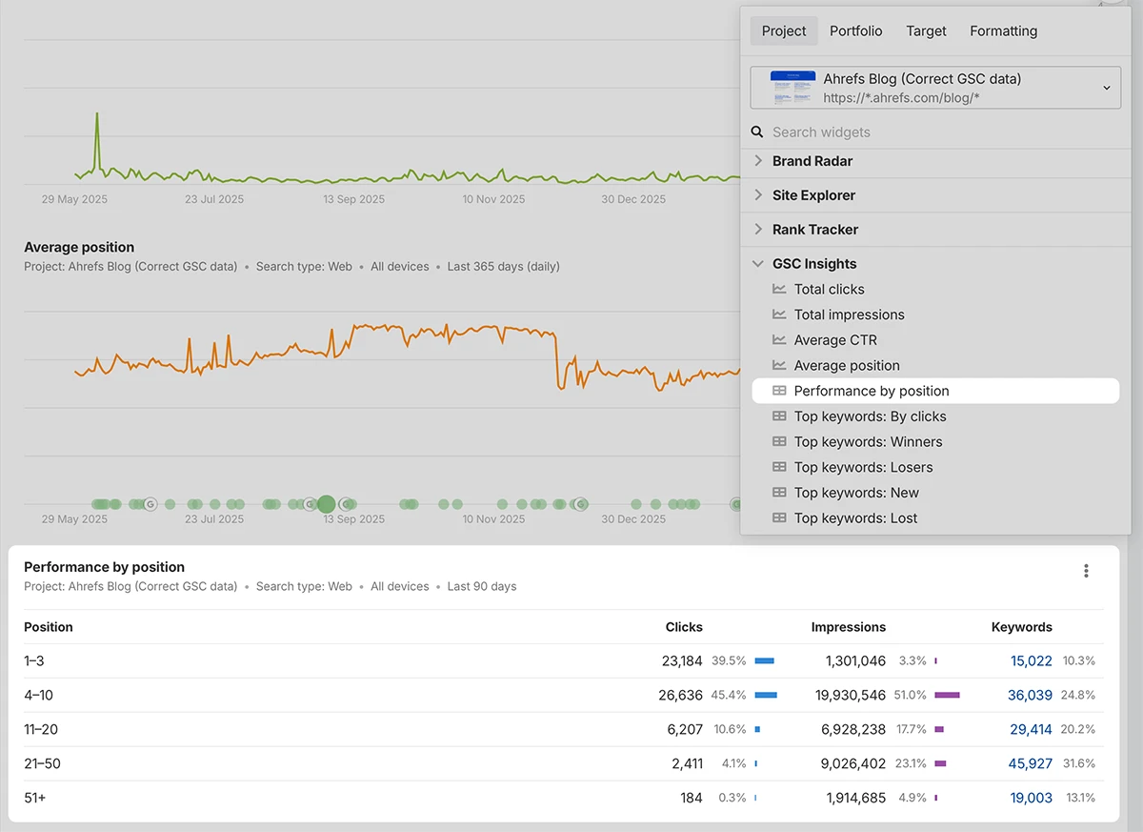1143x832 pixels.
Task: Click the Clicks column header
Action: 684,627
